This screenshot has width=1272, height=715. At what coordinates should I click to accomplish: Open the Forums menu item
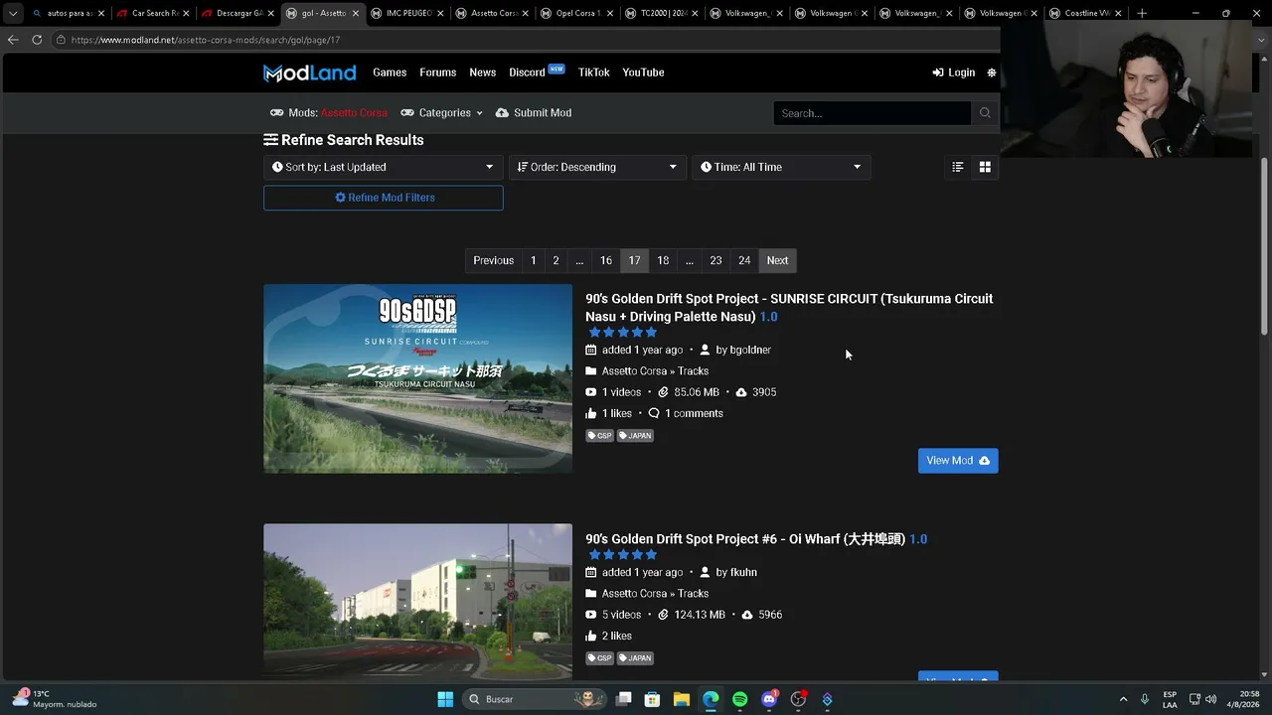[x=437, y=72]
